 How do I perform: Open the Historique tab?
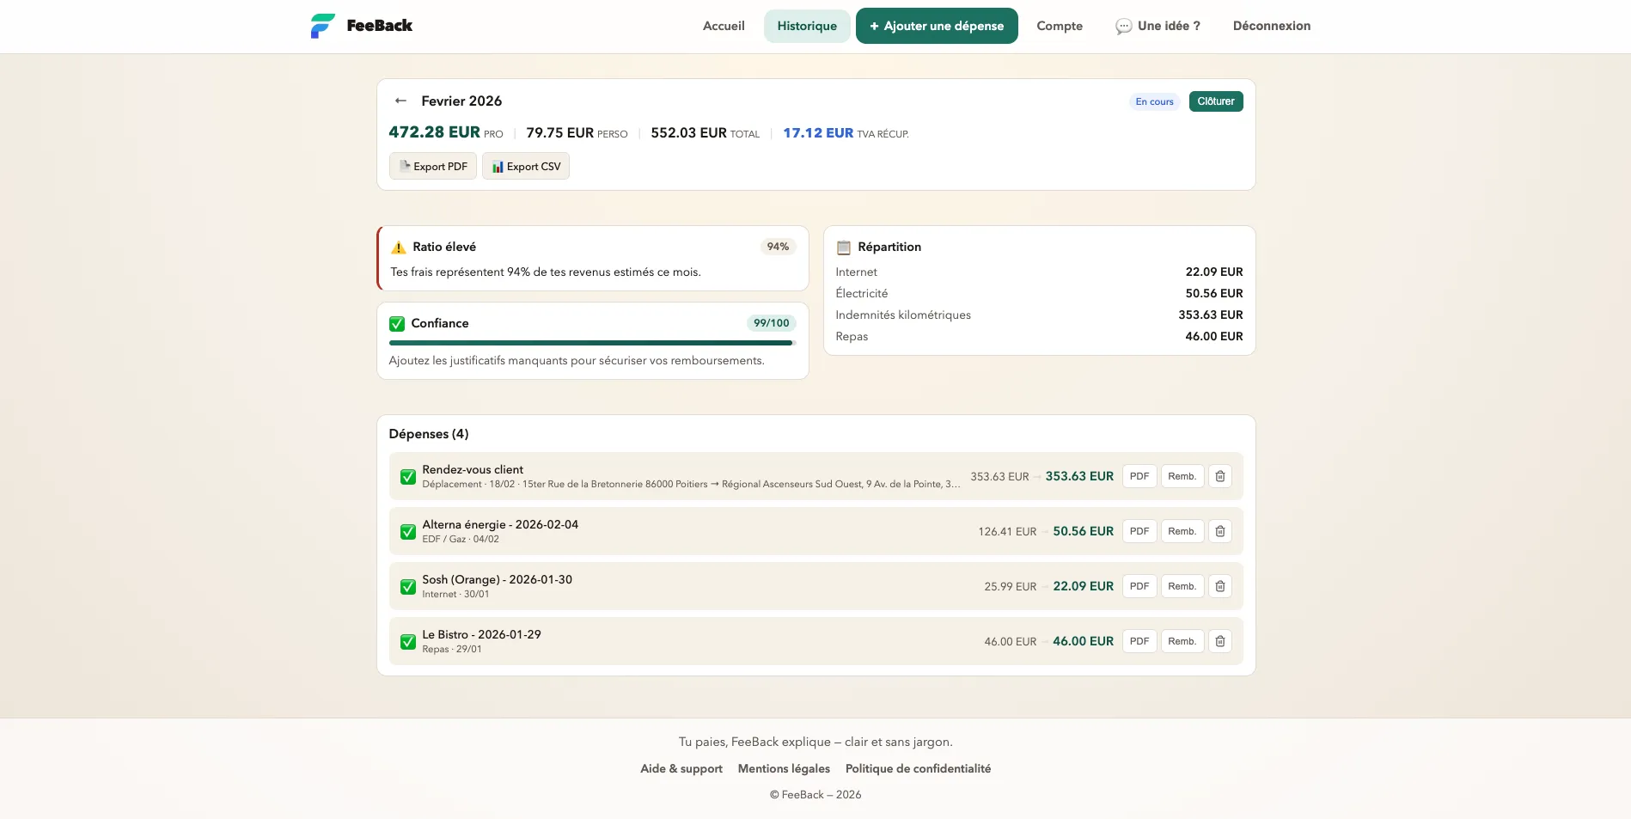coord(806,26)
